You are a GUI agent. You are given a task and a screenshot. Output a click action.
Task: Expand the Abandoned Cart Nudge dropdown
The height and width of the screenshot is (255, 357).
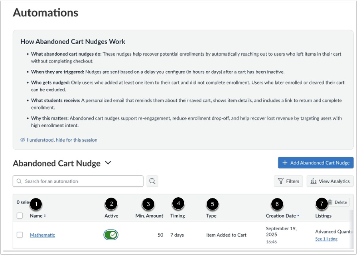(x=107, y=163)
